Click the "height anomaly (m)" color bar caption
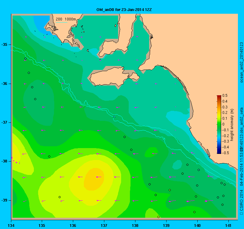The height and width of the screenshot is (229, 244). tap(232, 125)
